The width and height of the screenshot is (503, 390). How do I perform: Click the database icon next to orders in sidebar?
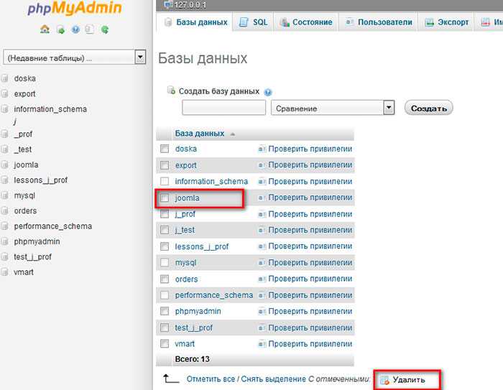tap(4, 210)
